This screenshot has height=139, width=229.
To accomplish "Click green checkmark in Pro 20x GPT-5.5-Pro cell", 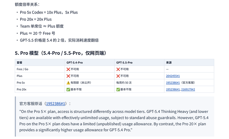I will tap(118, 89).
